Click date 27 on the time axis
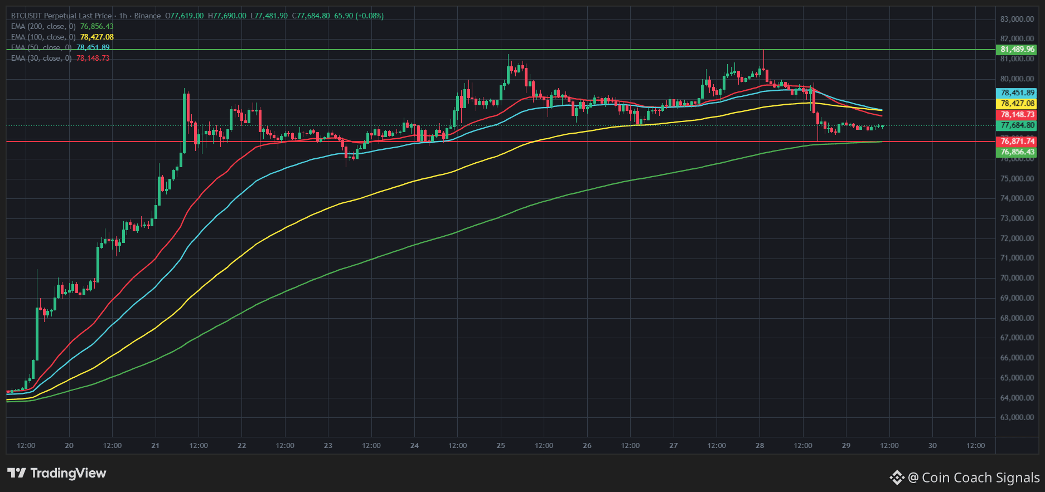 [x=674, y=445]
